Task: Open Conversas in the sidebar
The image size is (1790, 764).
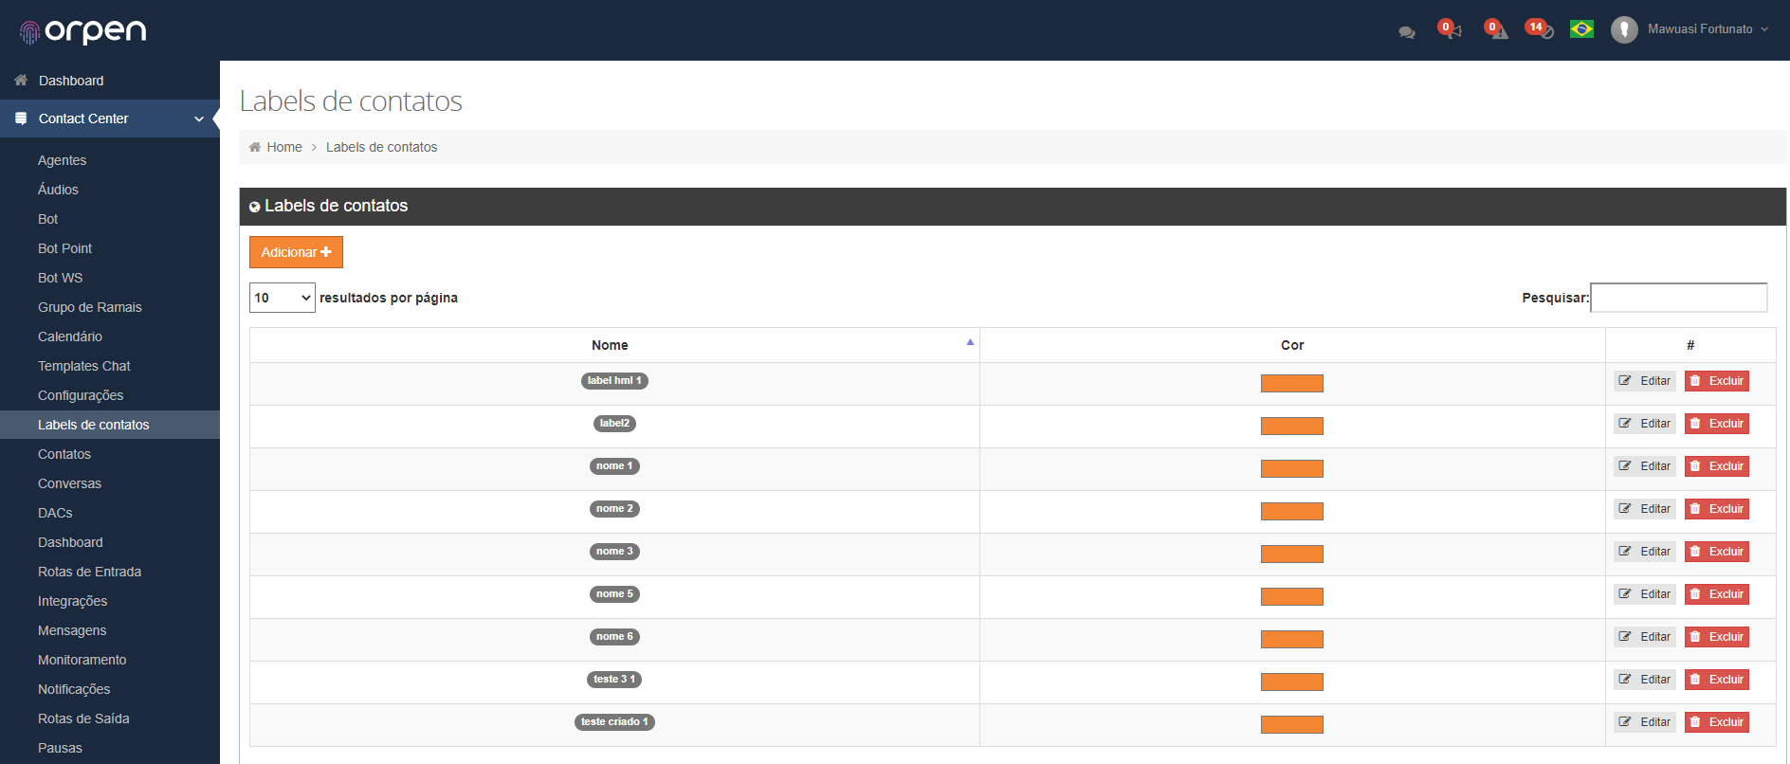Action: (69, 483)
